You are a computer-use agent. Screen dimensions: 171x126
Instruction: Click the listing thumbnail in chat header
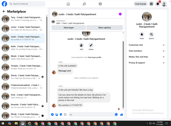click(55, 14)
